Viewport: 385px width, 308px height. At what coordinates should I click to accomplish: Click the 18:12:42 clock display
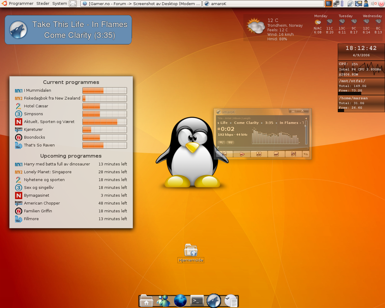tap(361, 48)
